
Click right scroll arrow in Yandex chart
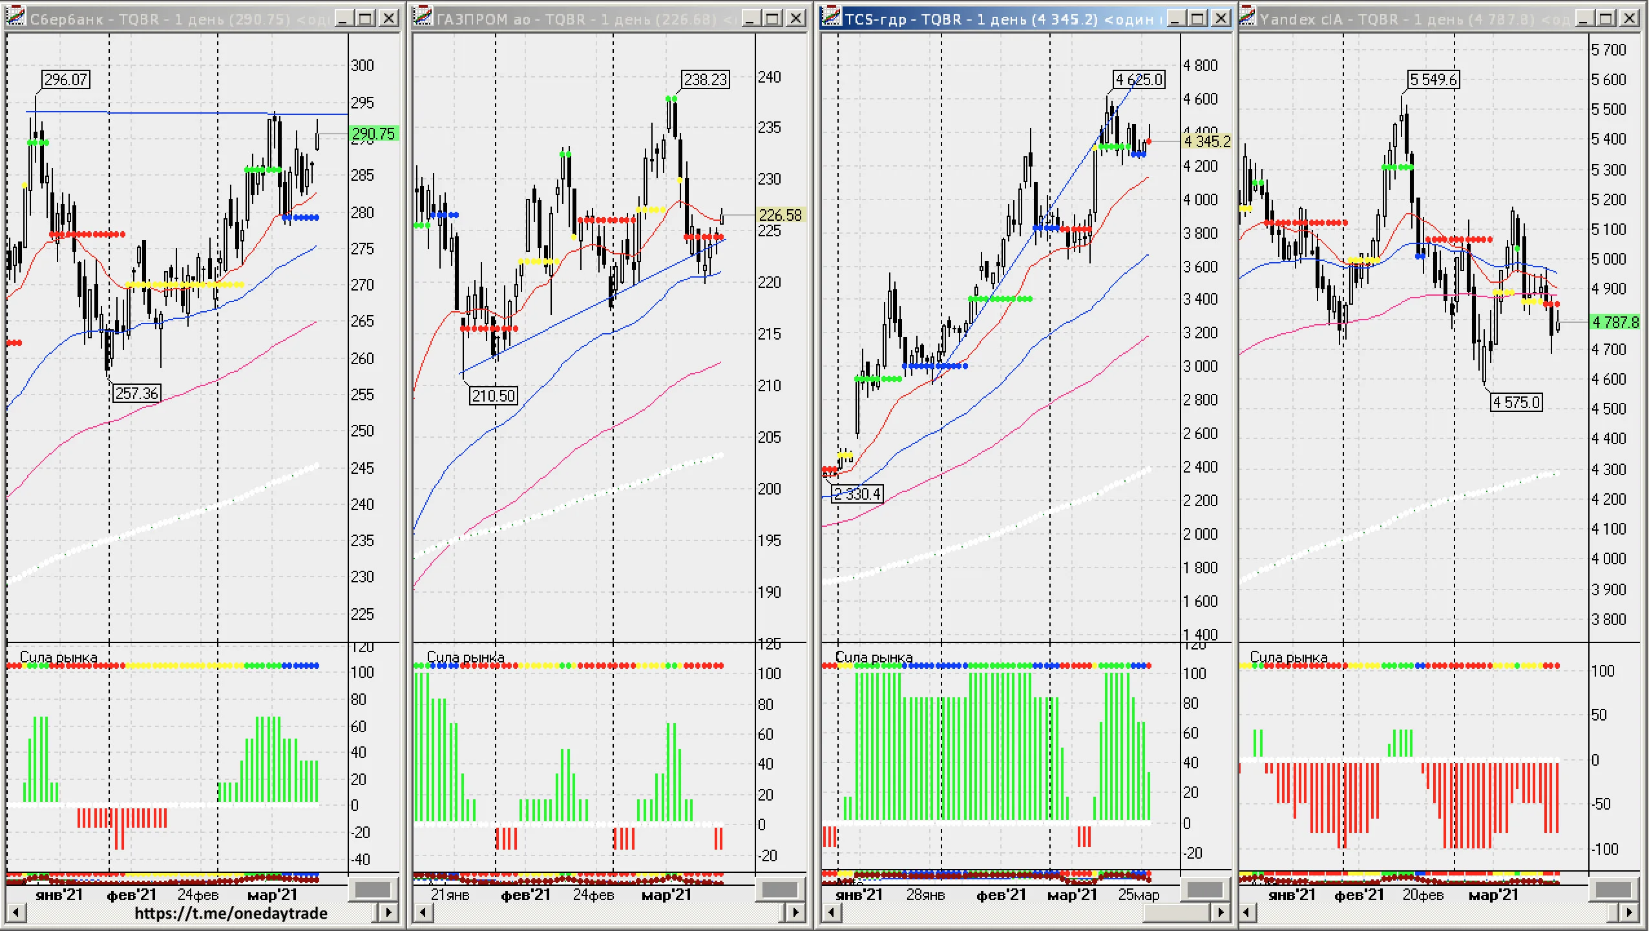pos(1630,913)
